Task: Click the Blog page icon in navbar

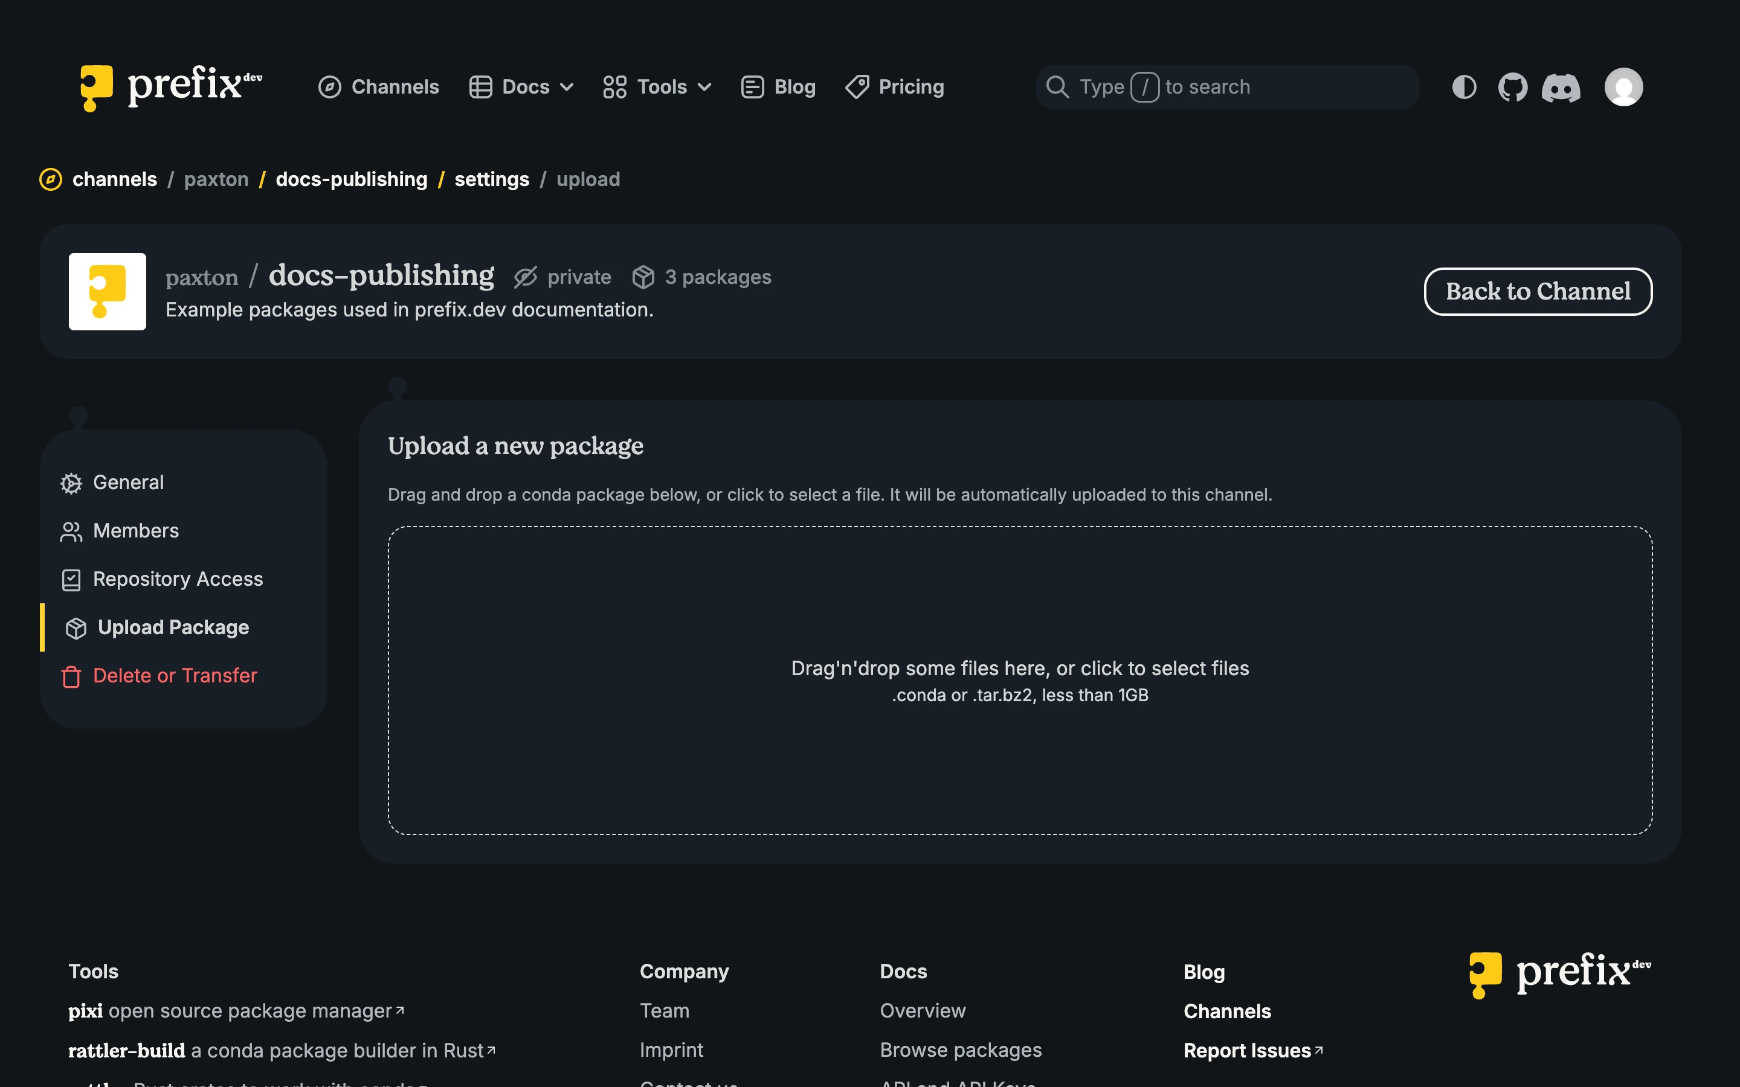Action: click(x=752, y=87)
